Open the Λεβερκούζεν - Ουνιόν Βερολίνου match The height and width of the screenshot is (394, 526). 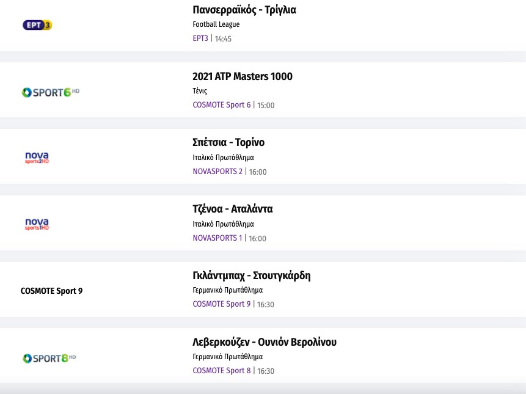pyautogui.click(x=264, y=342)
